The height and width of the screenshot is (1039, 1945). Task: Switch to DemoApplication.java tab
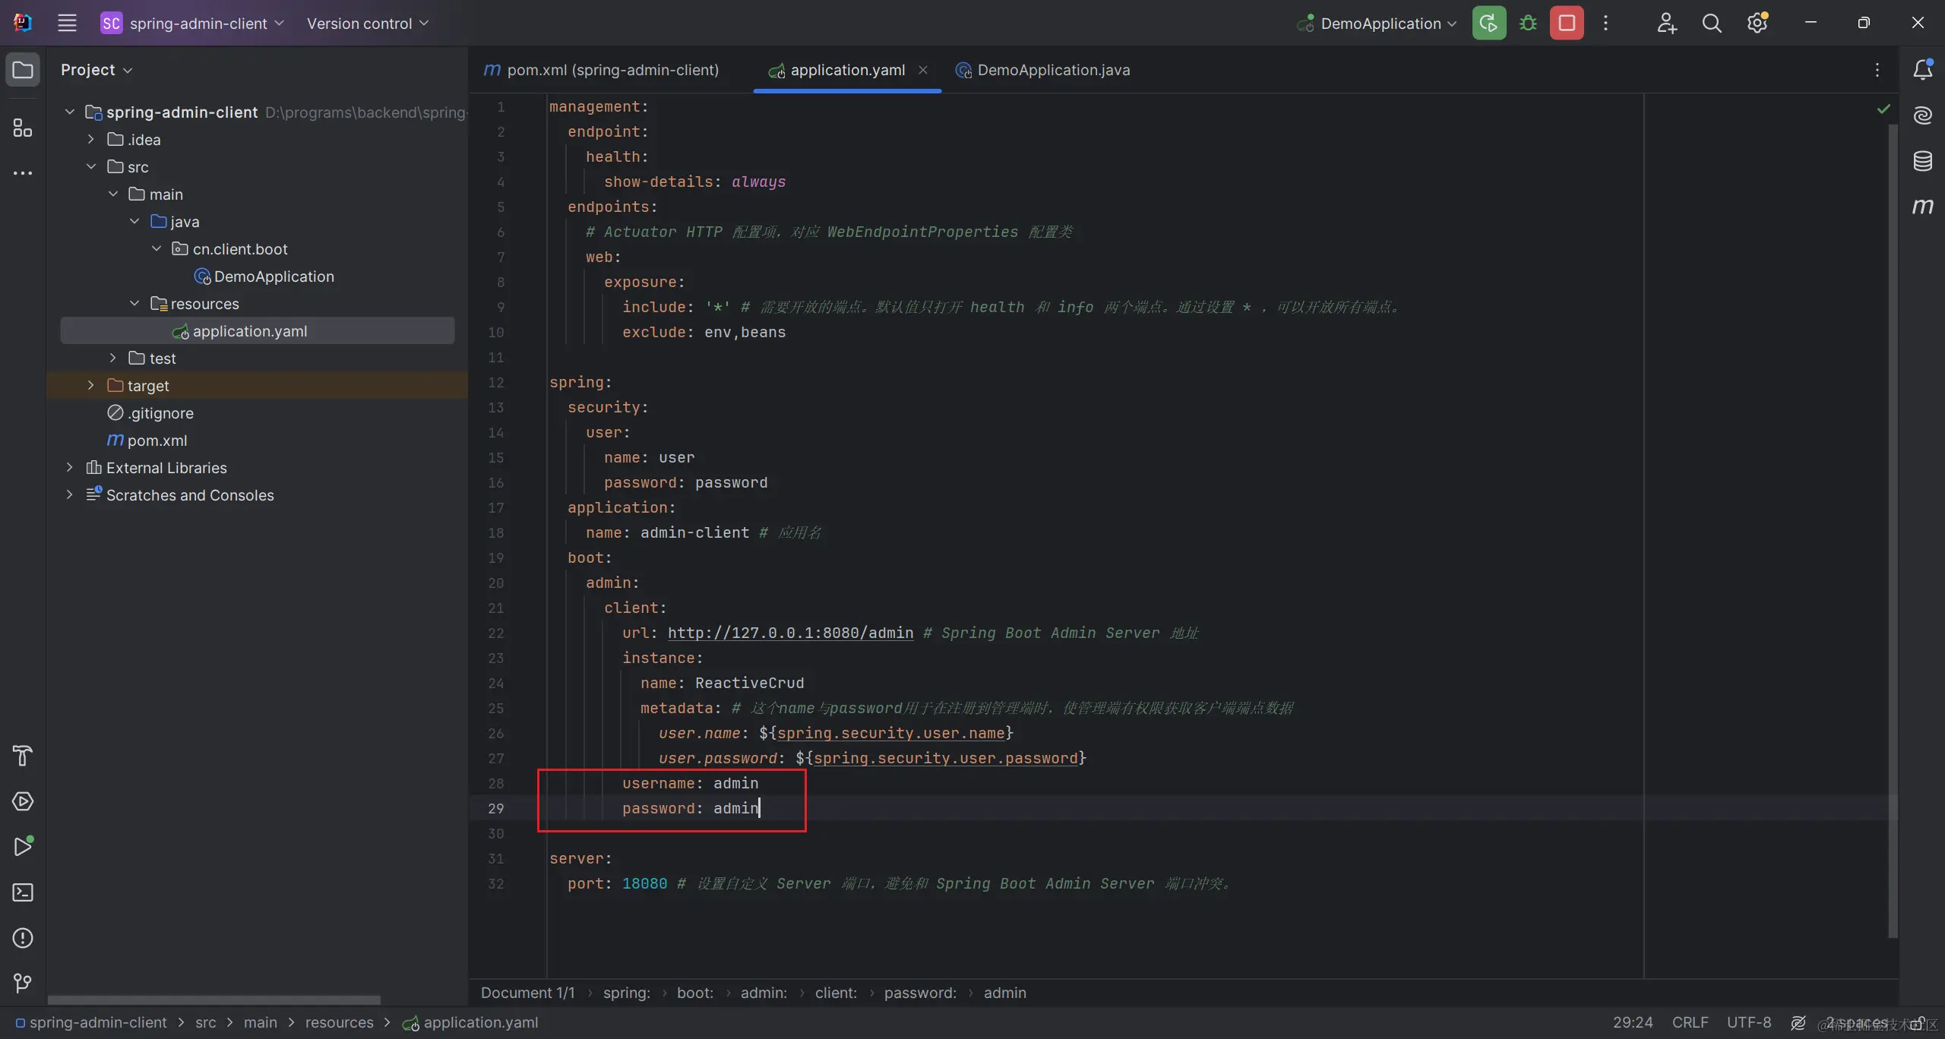tap(1052, 70)
